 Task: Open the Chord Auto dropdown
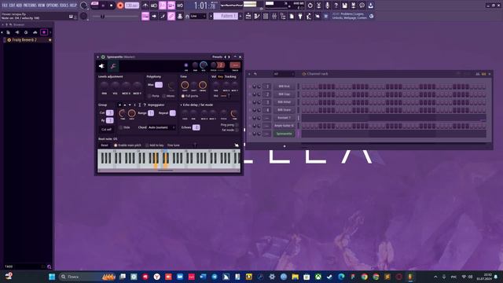[161, 127]
